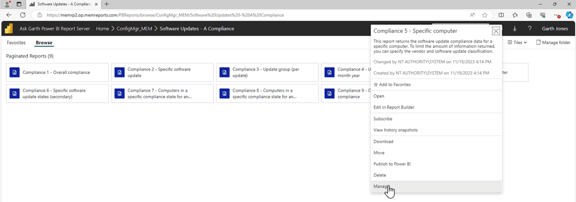This screenshot has height=202, width=576.
Task: Open the Compliance 7 report icon
Action: [x=120, y=94]
